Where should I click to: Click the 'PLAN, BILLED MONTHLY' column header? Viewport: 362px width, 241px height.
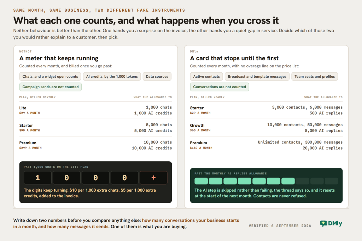click(37, 97)
